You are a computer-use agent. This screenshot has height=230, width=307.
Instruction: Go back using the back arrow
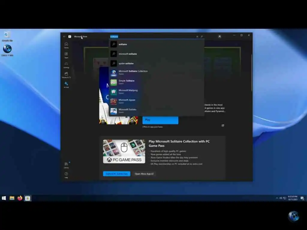coord(64,37)
